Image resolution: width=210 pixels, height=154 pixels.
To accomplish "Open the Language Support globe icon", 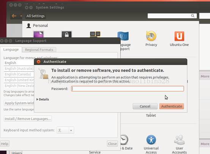I will pyautogui.click(x=123, y=36).
